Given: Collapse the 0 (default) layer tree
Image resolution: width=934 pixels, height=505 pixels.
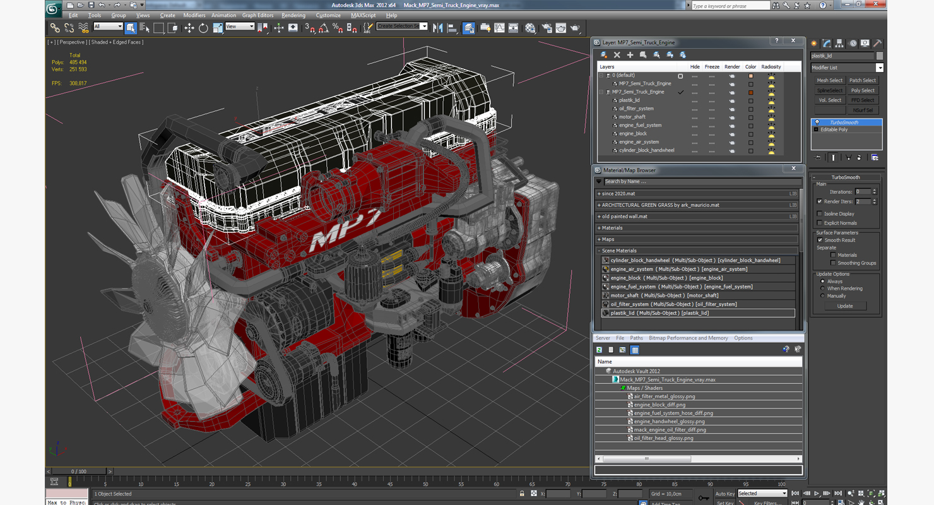Looking at the screenshot, I should coord(601,75).
